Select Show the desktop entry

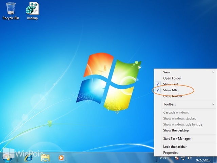[185, 130]
